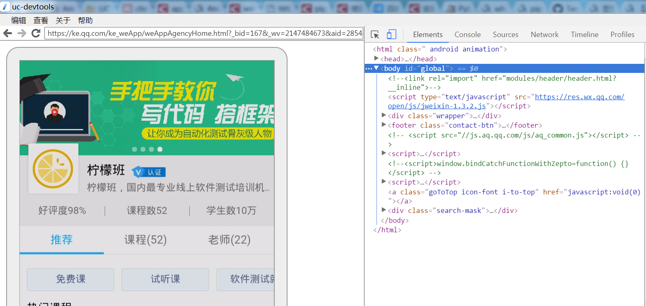646x306 pixels.
Task: Expand the head element node
Action: tap(376, 58)
